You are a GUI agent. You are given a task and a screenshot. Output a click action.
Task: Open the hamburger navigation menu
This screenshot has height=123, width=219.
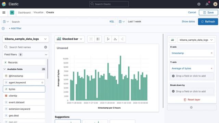[4, 13]
